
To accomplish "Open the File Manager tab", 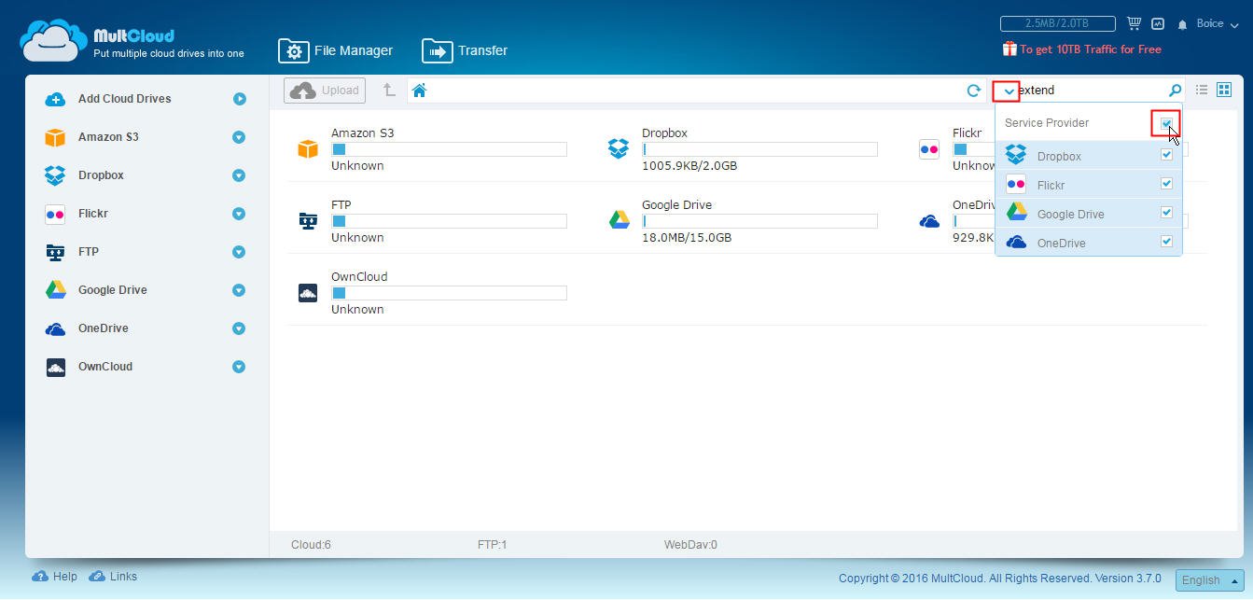I will click(x=336, y=50).
